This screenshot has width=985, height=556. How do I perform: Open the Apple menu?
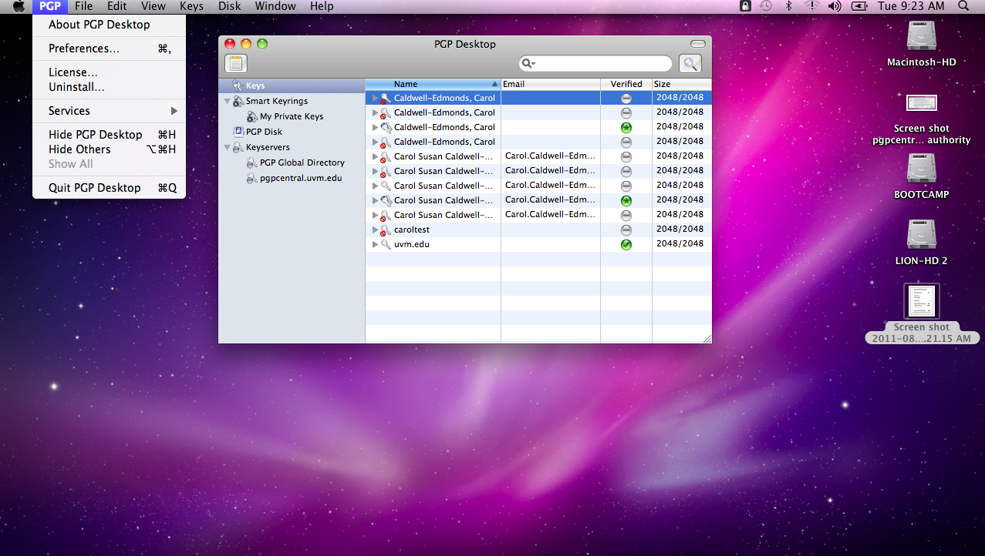point(19,6)
